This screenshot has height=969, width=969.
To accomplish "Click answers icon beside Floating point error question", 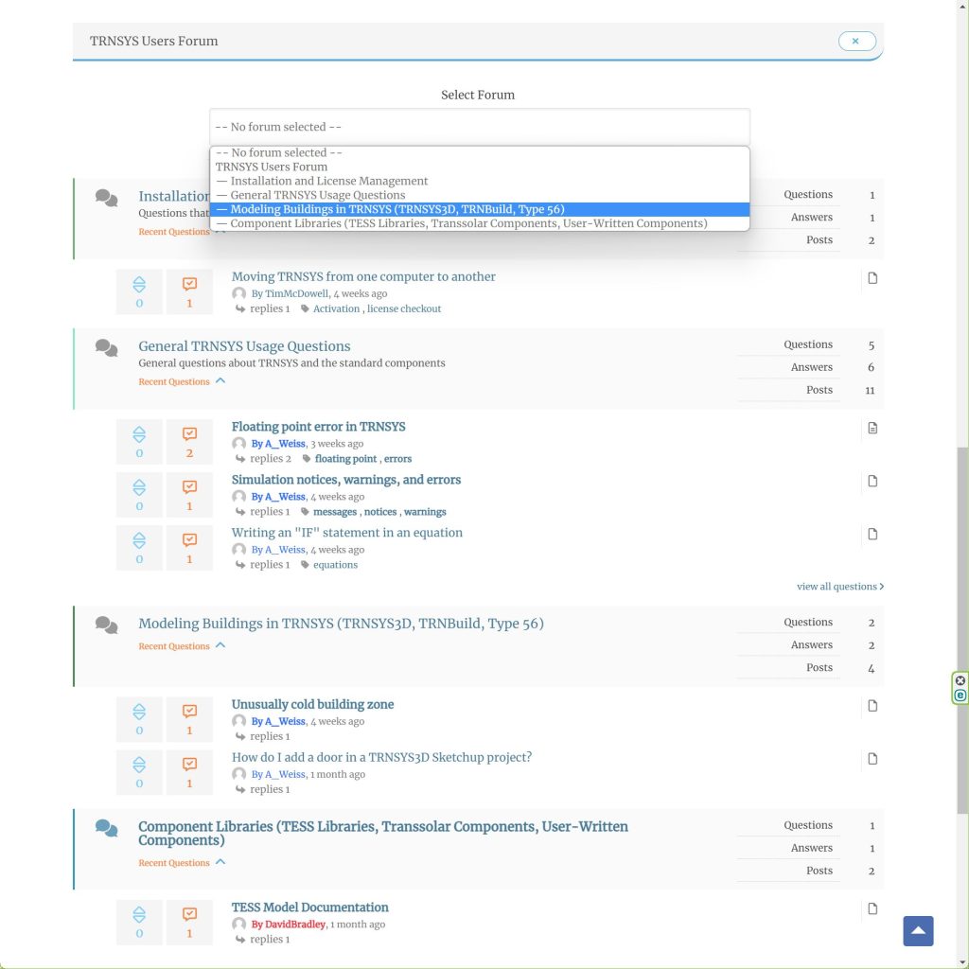I will 189,433.
